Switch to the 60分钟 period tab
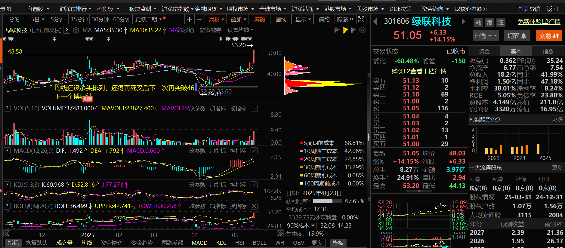 122,20
